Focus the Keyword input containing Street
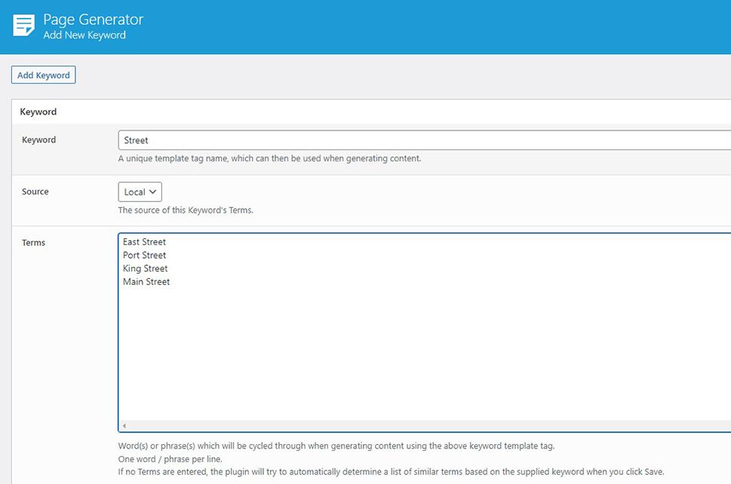Viewport: 731px width, 484px height. pyautogui.click(x=424, y=140)
